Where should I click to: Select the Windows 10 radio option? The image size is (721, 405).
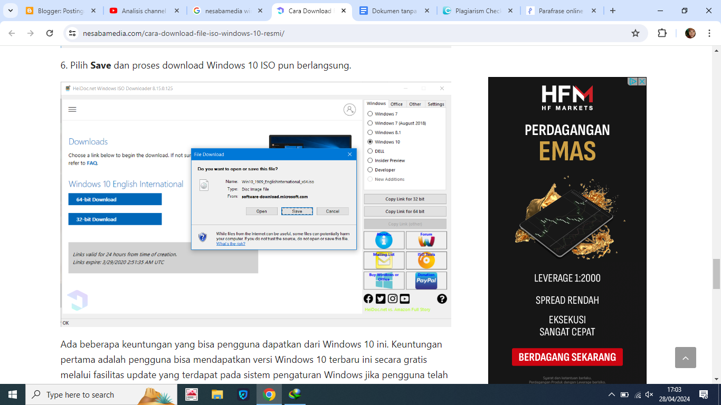(x=370, y=142)
